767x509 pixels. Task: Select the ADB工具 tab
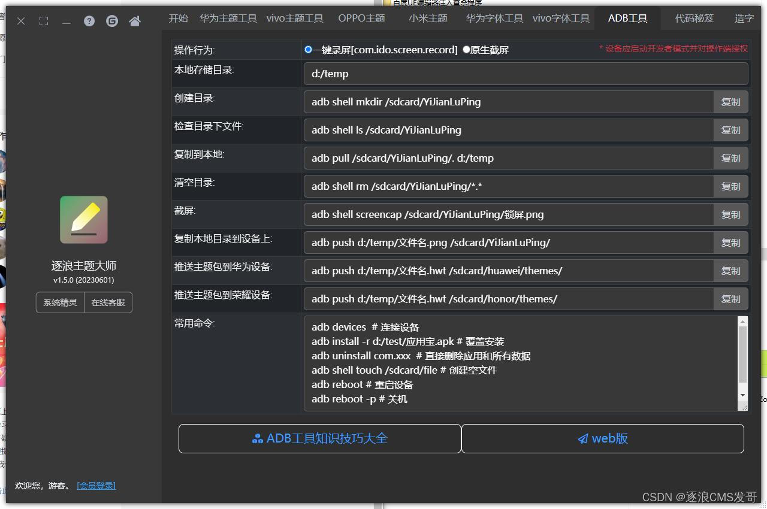click(x=627, y=18)
